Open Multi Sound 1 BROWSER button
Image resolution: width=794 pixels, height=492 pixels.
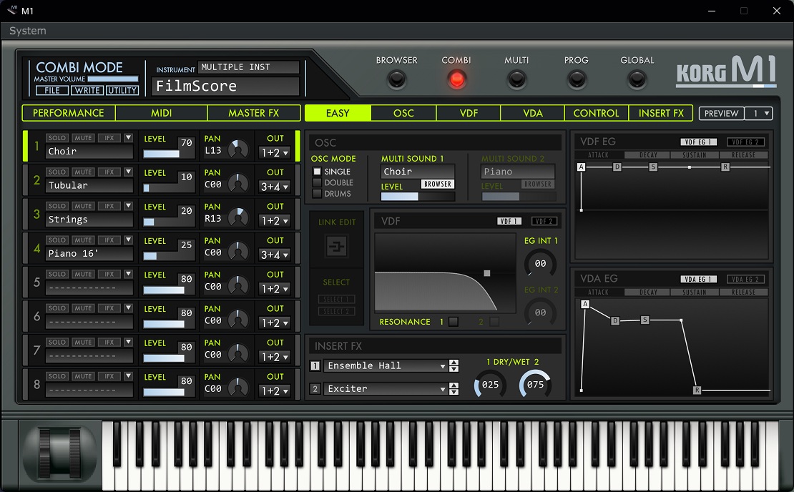point(438,184)
